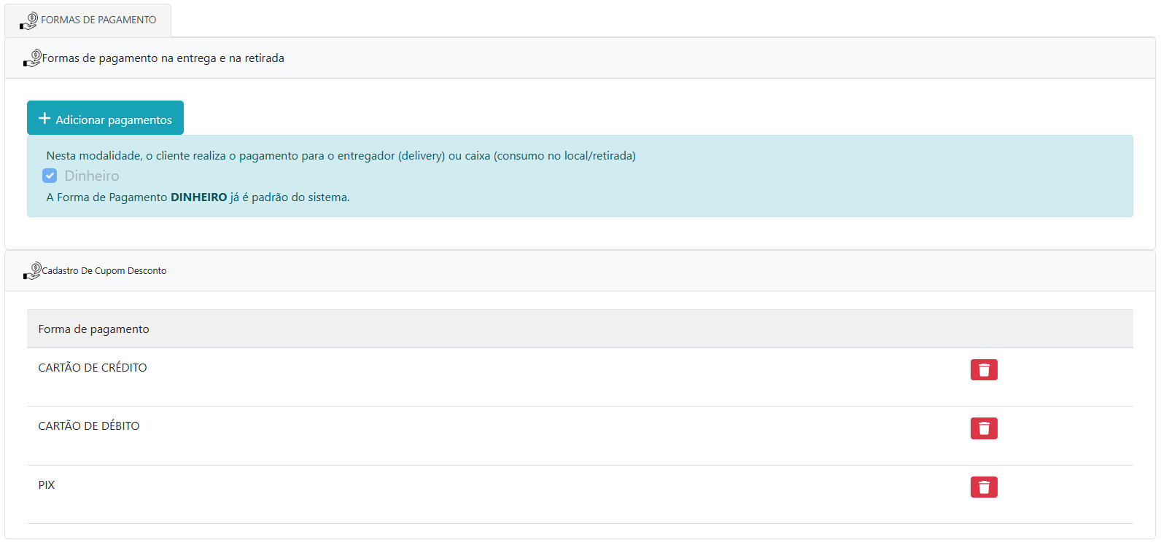Click the Formas de pagamento na entrega header

(x=163, y=58)
